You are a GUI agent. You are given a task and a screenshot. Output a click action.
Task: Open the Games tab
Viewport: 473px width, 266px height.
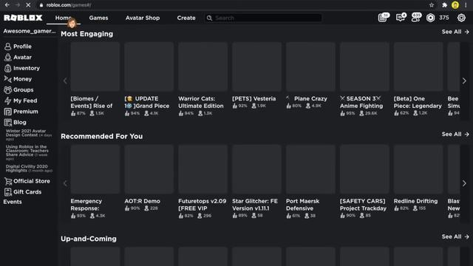[x=98, y=18]
